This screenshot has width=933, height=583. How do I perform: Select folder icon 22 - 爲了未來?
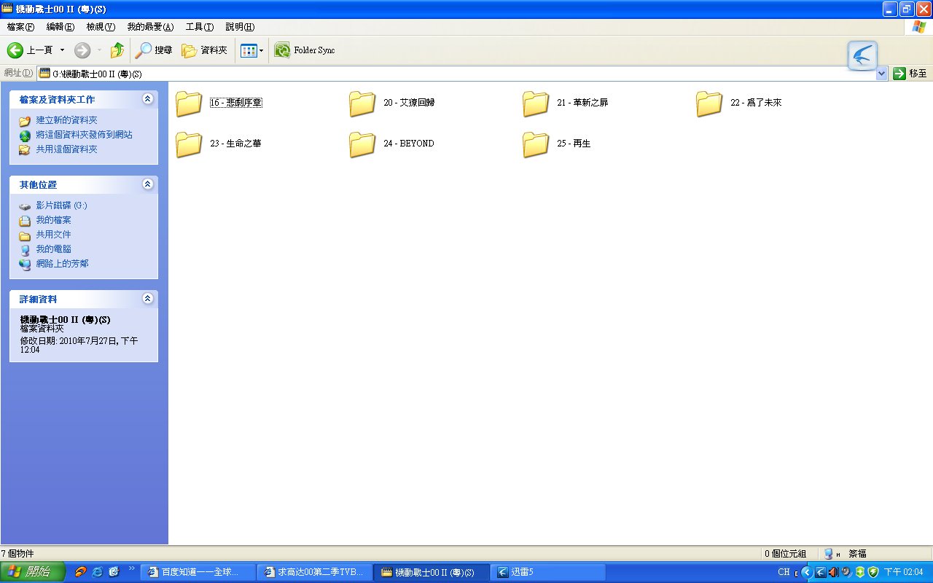(x=709, y=103)
